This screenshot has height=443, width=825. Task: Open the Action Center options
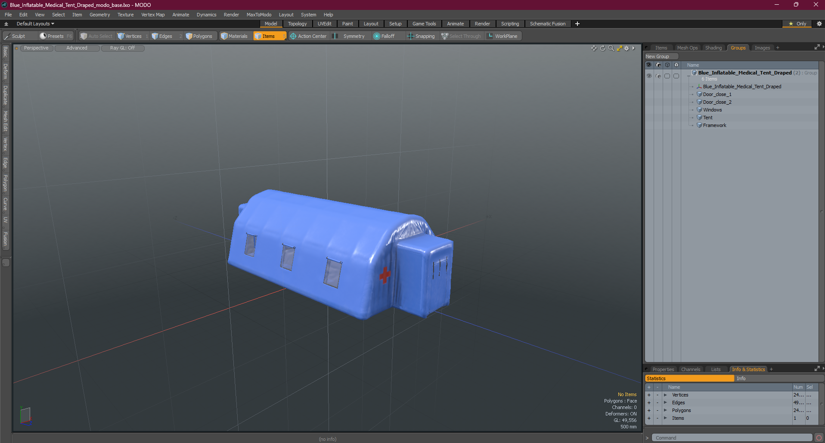coord(308,36)
